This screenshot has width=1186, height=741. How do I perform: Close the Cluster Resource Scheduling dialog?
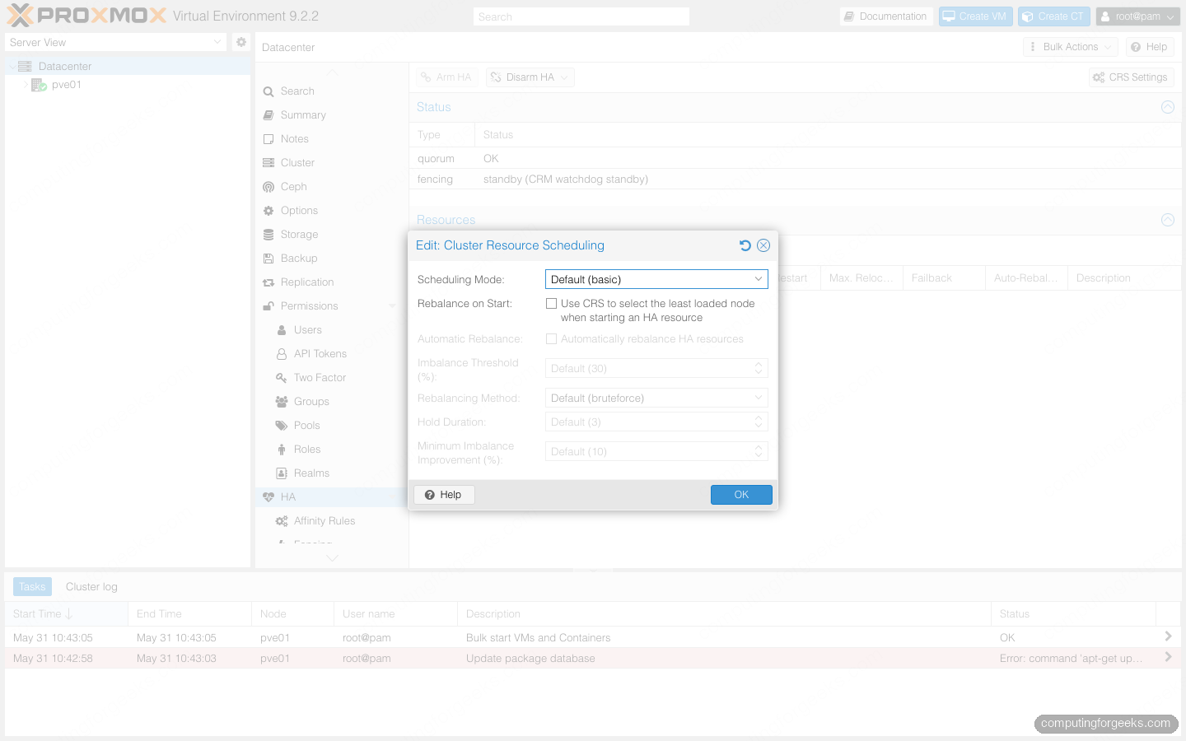763,245
